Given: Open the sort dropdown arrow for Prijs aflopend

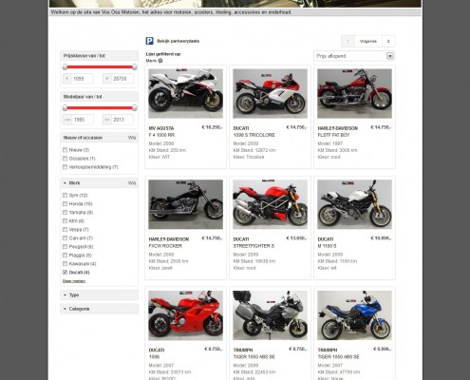Looking at the screenshot, I should pos(390,56).
